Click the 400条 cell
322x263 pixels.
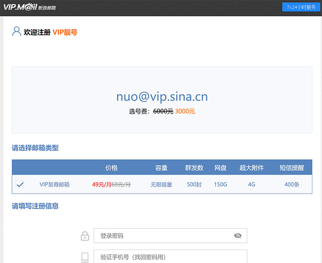point(292,184)
